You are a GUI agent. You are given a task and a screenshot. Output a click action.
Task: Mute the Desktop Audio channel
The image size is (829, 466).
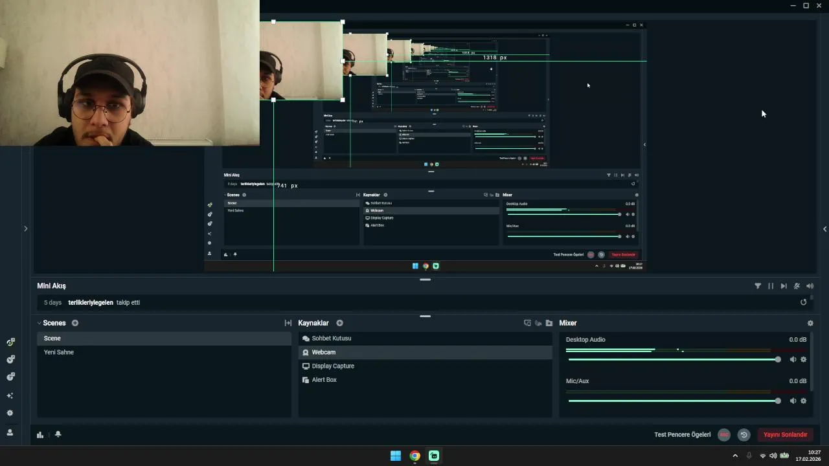coord(793,359)
